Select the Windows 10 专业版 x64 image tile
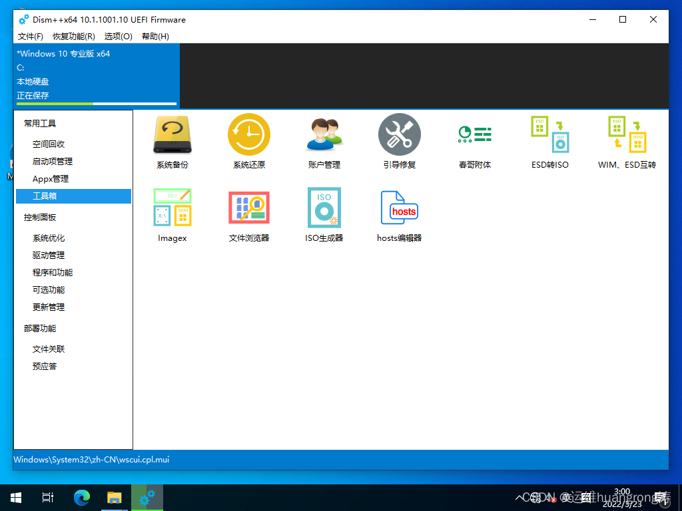682x511 pixels. (97, 76)
